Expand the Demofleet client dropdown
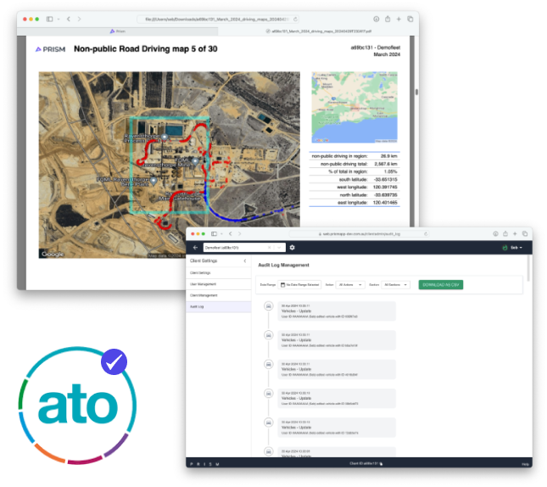 279,248
